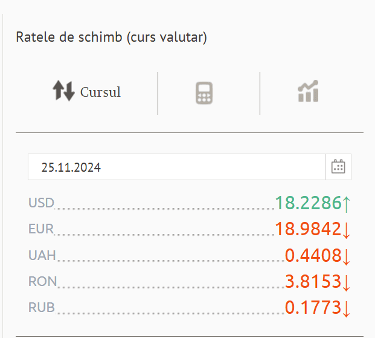
Task: Switch to the Cursul tab
Action: click(100, 93)
